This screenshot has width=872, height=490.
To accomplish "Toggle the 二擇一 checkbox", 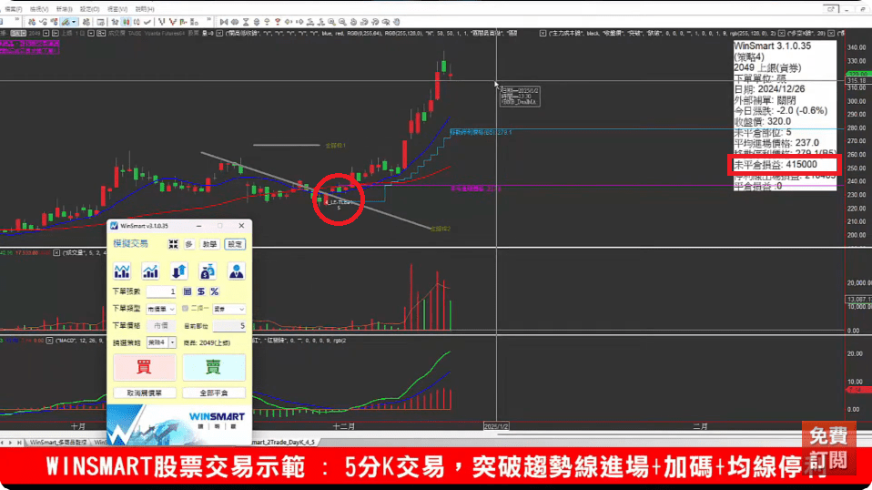I will (185, 308).
